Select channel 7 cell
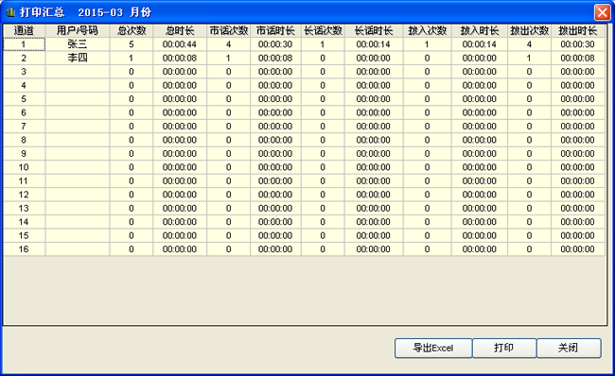 tap(24, 126)
